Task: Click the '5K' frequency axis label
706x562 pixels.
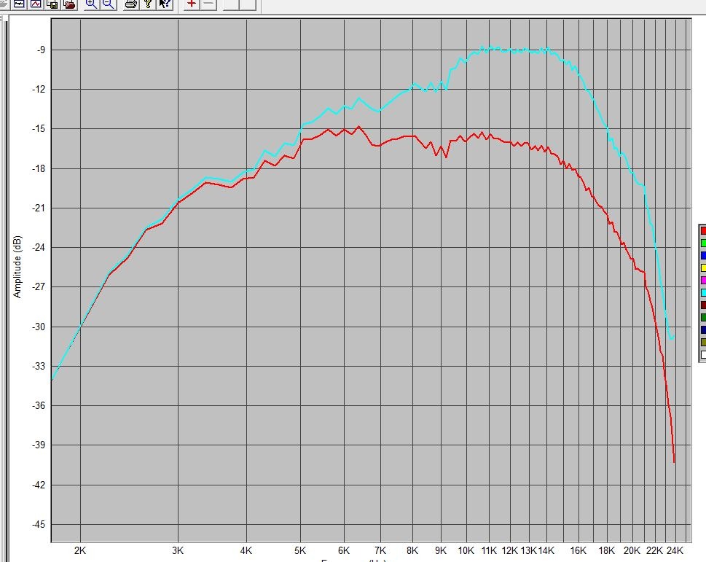Action: point(300,550)
